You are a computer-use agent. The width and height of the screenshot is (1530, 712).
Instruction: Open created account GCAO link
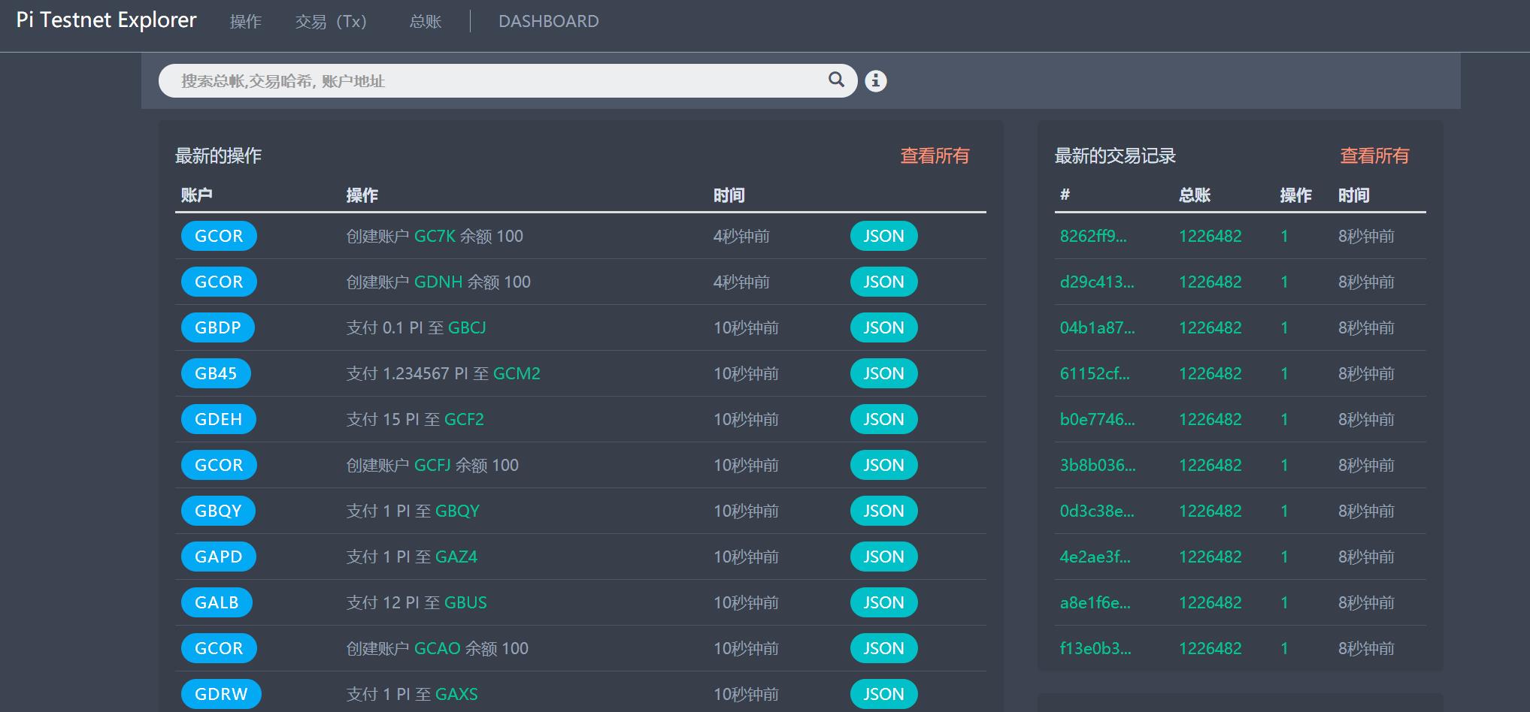[437, 648]
